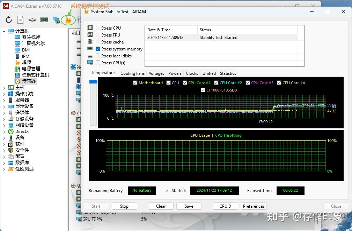
Task: Select the Stability Test: Started log row
Action: tap(221, 38)
